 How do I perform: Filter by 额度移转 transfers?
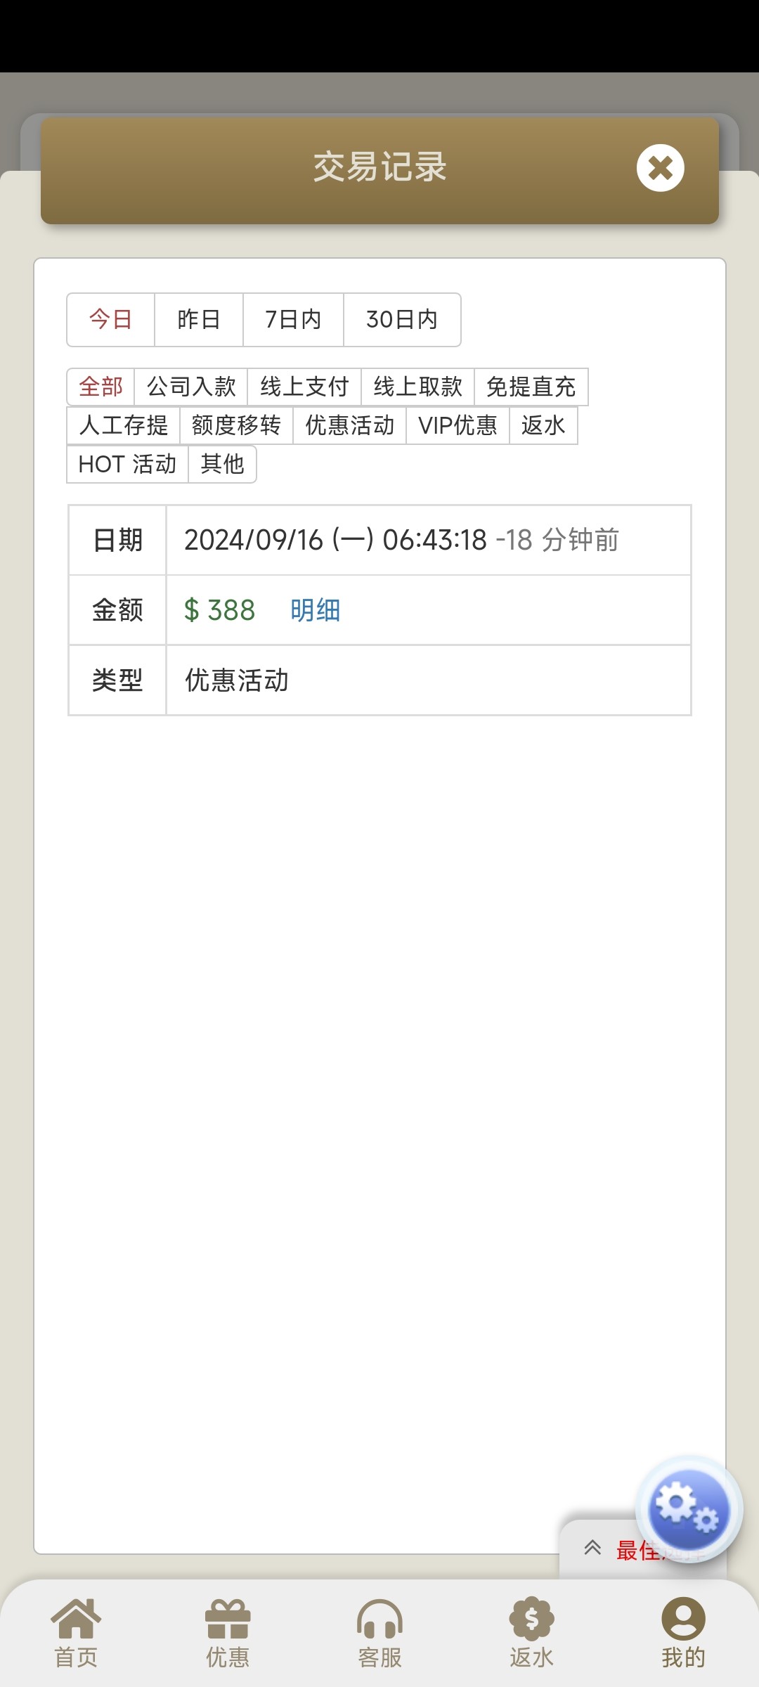pos(236,425)
